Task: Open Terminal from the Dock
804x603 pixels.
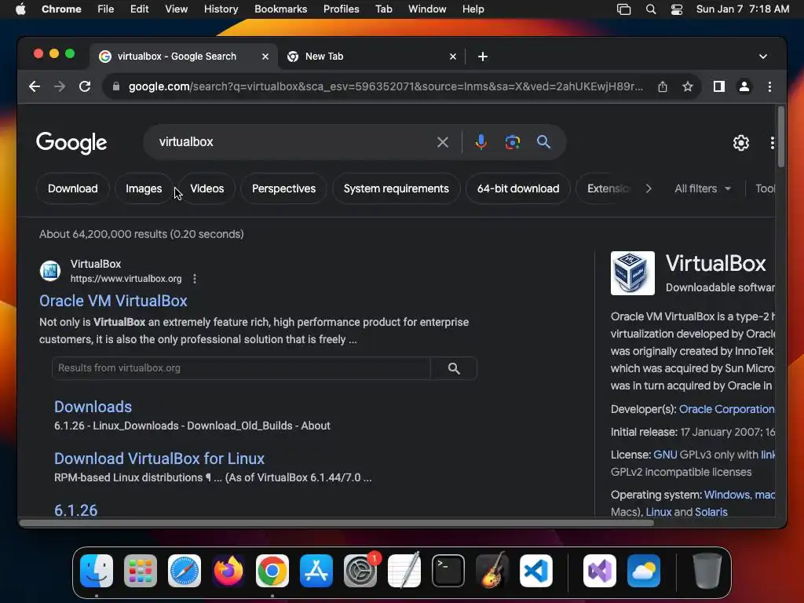Action: coord(448,571)
